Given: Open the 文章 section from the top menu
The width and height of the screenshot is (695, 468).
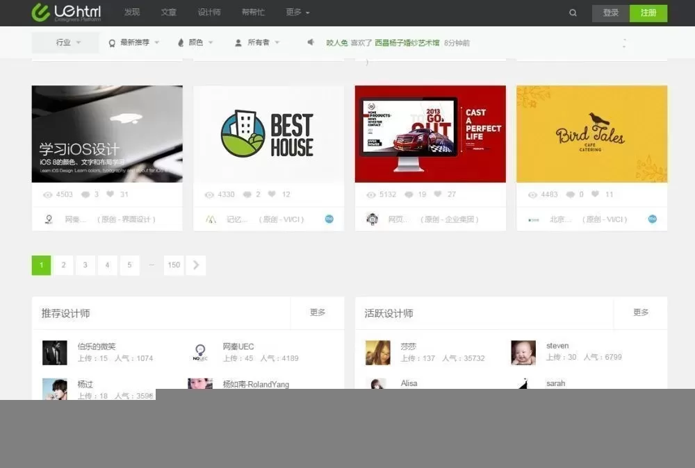Looking at the screenshot, I should click(168, 12).
